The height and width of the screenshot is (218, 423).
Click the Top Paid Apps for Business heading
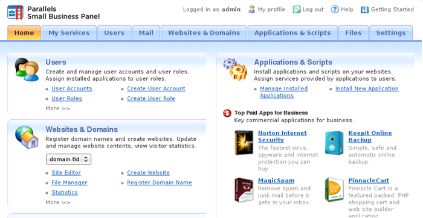pos(271,113)
